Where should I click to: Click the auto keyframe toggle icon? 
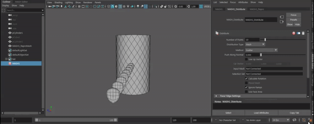(x=304, y=120)
